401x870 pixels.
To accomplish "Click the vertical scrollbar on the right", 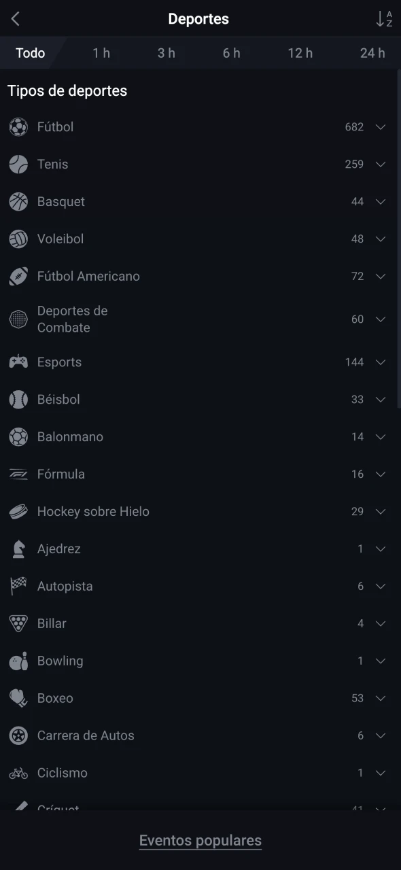I will click(399, 238).
